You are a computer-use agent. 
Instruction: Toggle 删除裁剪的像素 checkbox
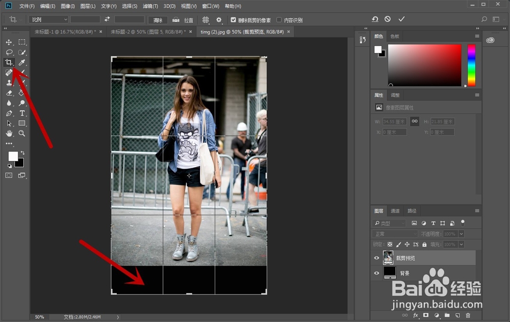(234, 20)
